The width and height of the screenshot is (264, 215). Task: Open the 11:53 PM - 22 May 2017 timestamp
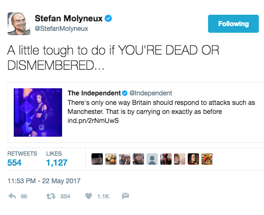click(44, 181)
